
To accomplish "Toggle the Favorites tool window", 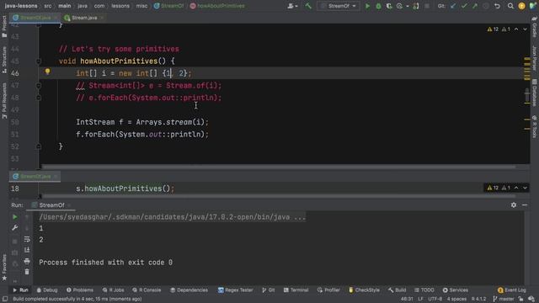I will coord(4,268).
